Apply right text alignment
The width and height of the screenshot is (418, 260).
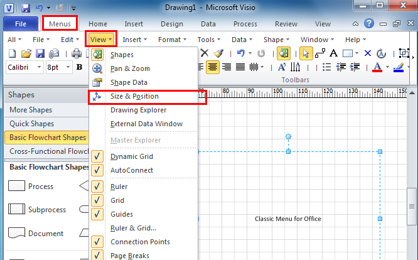tap(227, 67)
